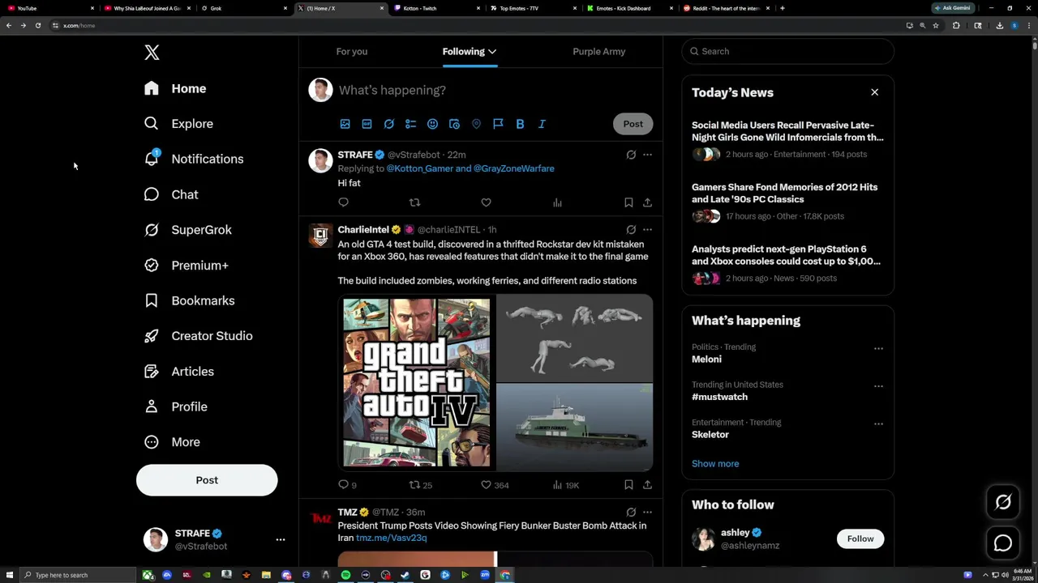Viewport: 1038px width, 583px height.
Task: Like STRAFE's 'Hi fat' post
Action: point(486,202)
